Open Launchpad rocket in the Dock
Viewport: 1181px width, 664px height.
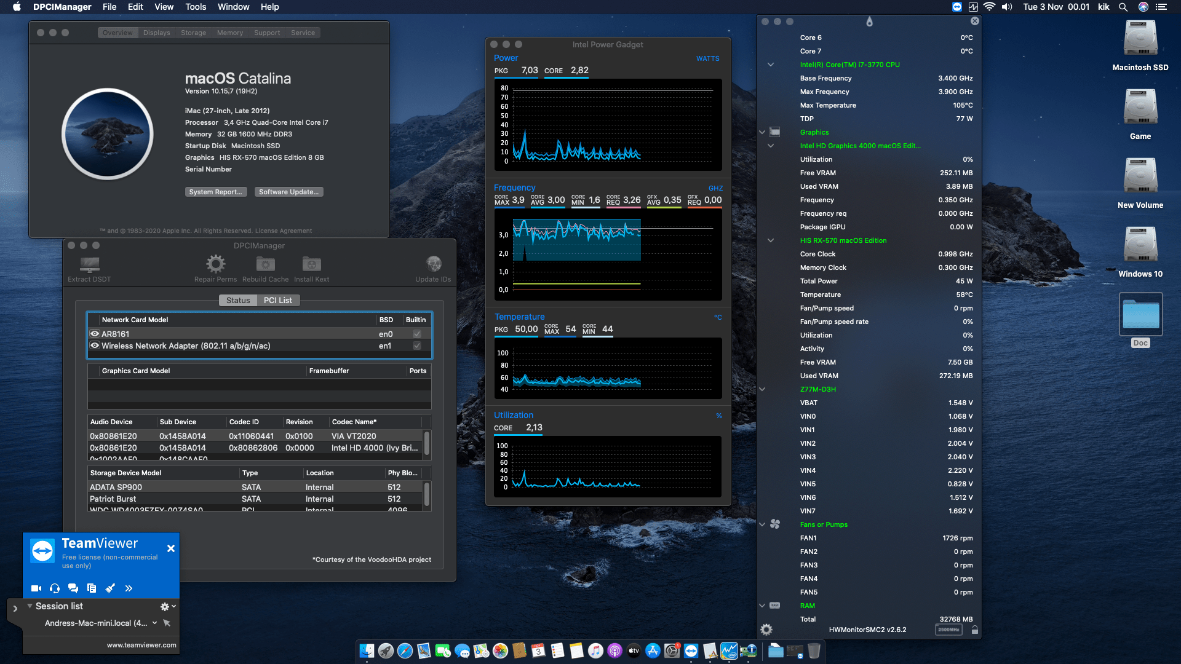pyautogui.click(x=386, y=650)
